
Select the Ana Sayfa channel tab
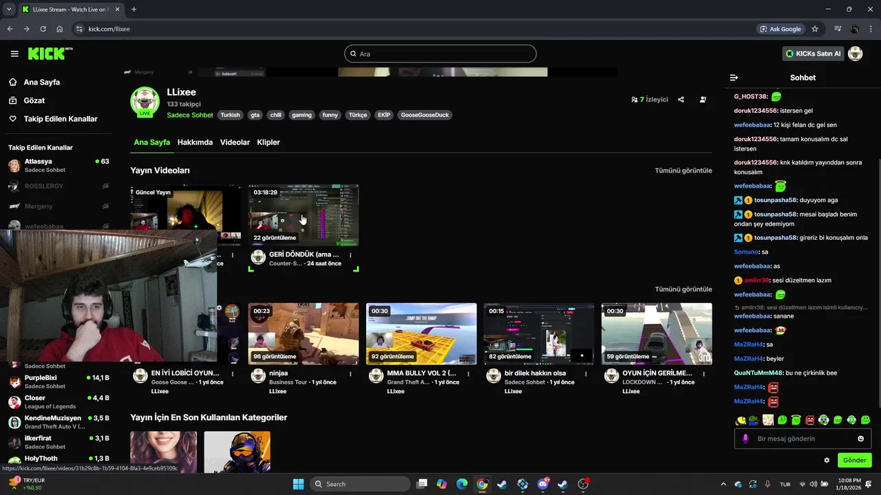pos(151,142)
